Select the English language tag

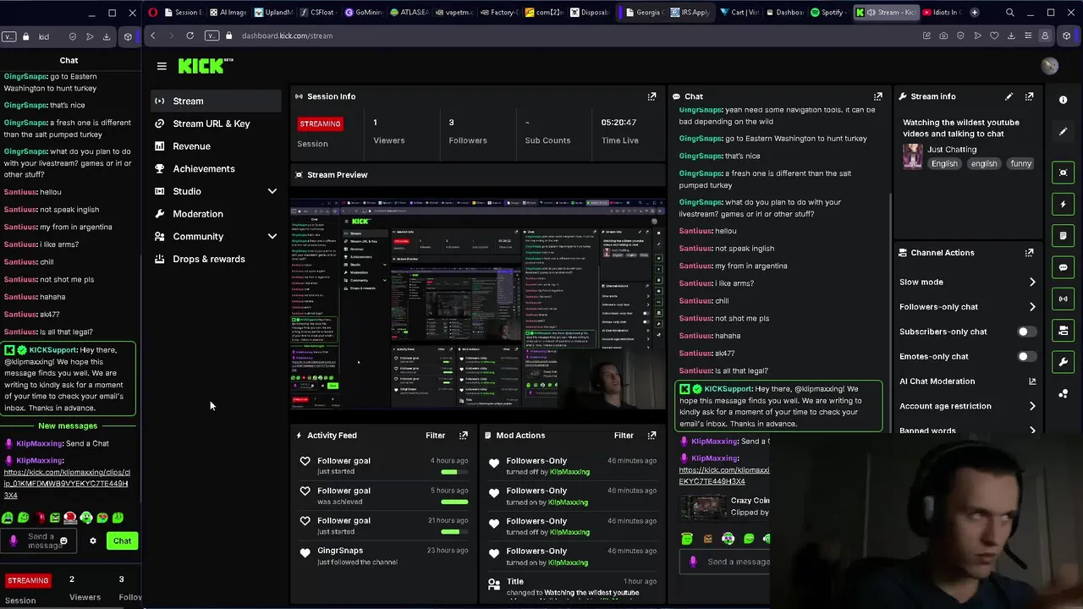944,163
